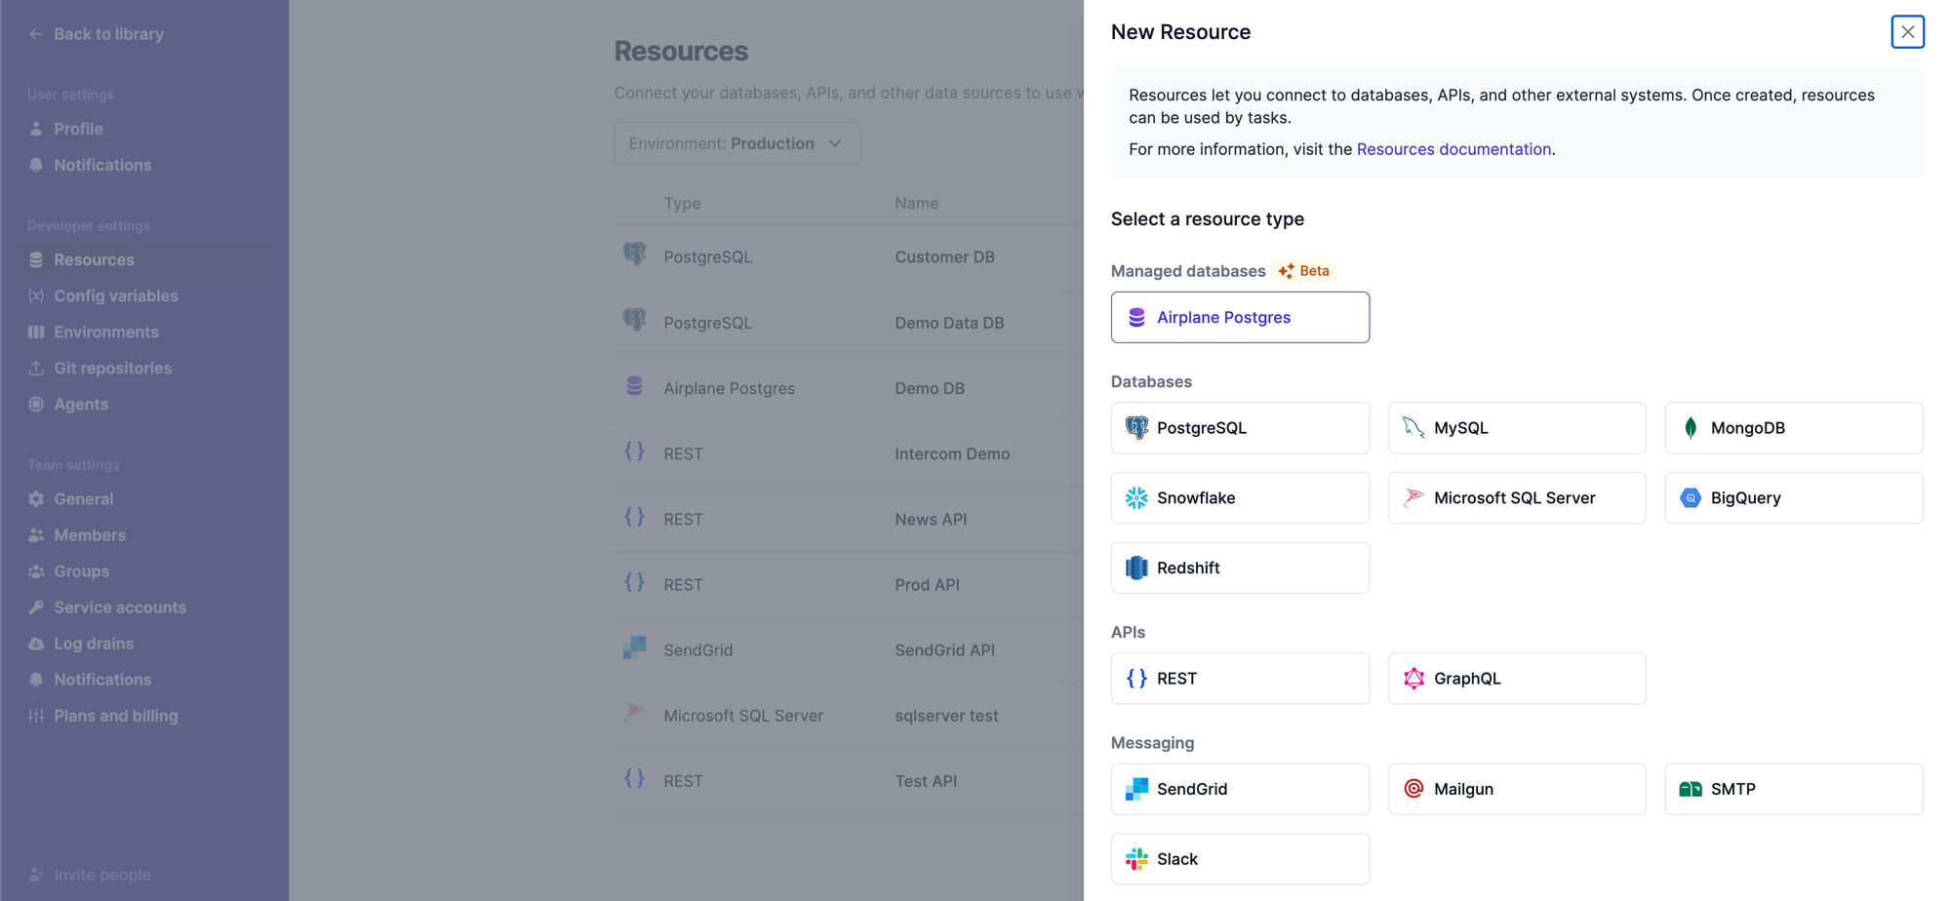Click the SendGrid icon under Messaging

(1136, 789)
